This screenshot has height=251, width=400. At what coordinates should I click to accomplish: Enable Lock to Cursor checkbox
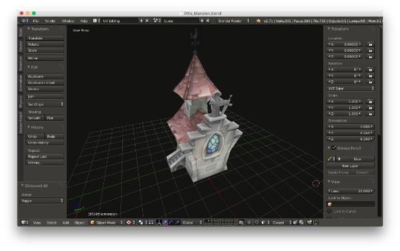click(330, 211)
